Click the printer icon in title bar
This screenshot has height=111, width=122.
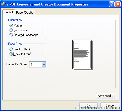(x=3, y=4)
